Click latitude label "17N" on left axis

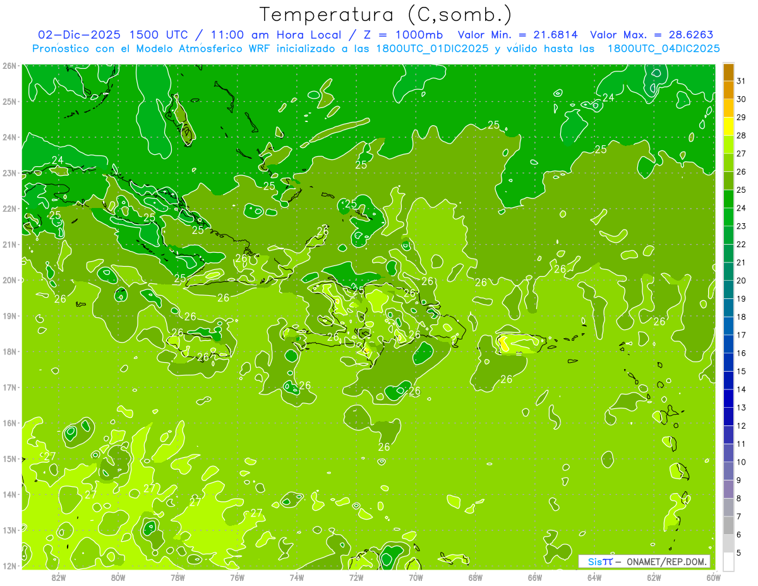[x=9, y=387]
